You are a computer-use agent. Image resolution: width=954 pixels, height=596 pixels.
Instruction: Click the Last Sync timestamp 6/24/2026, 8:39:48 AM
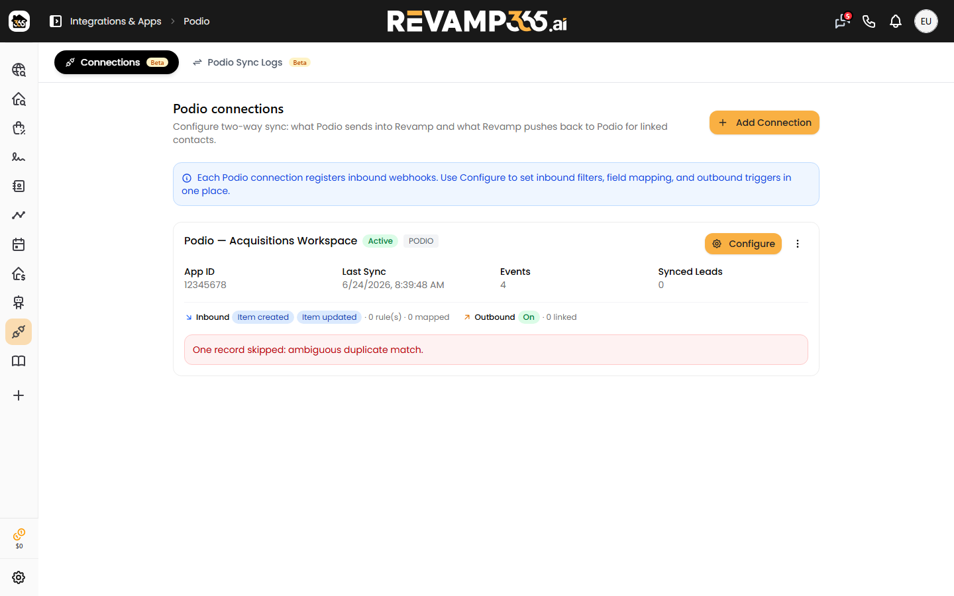(394, 285)
